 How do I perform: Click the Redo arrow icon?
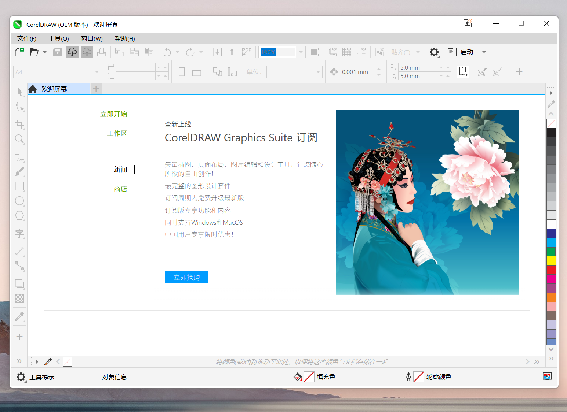coord(190,52)
